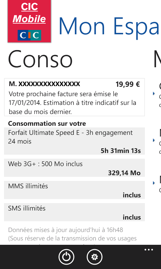This screenshot has width=161, height=269.
Task: Tap the power logout icon
Action: [66, 257]
